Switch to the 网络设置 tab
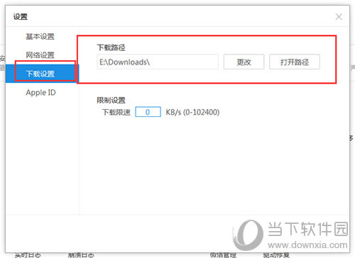Image resolution: width=355 pixels, height=258 pixels. coord(40,55)
